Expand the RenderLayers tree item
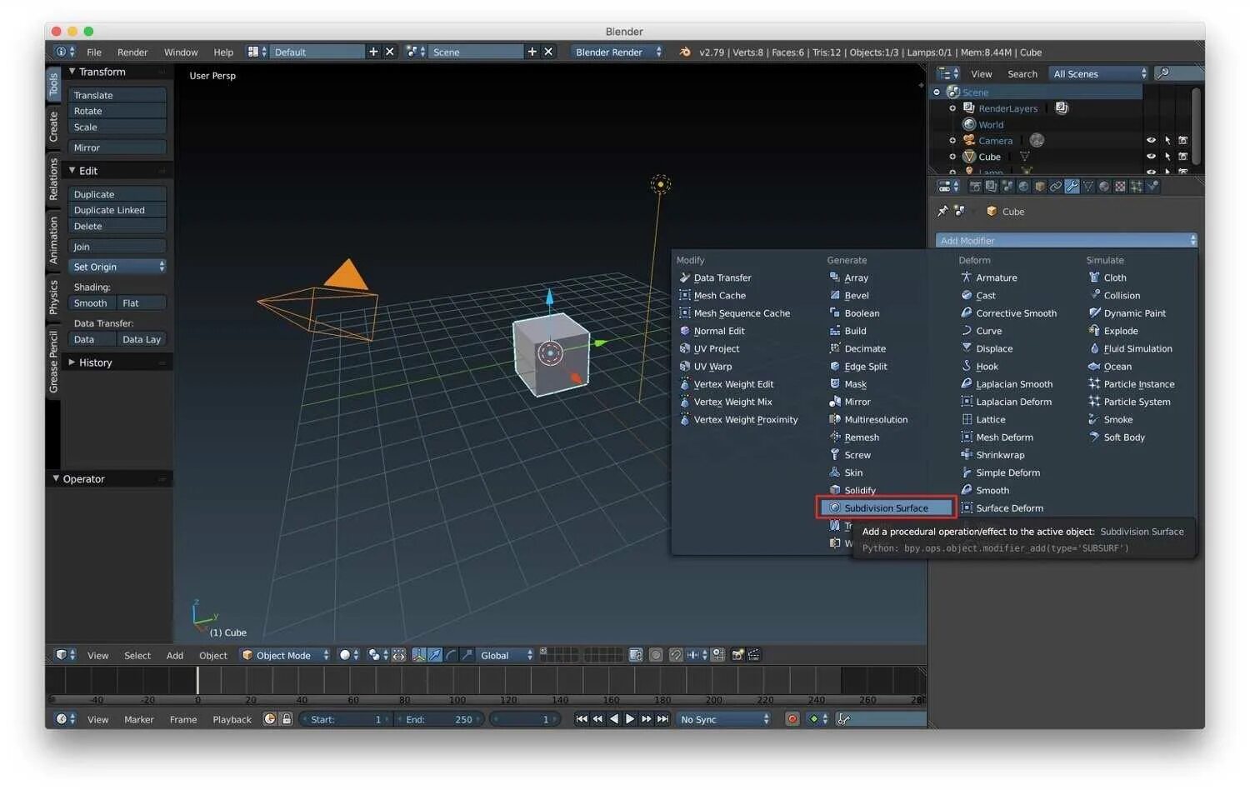 (x=952, y=108)
